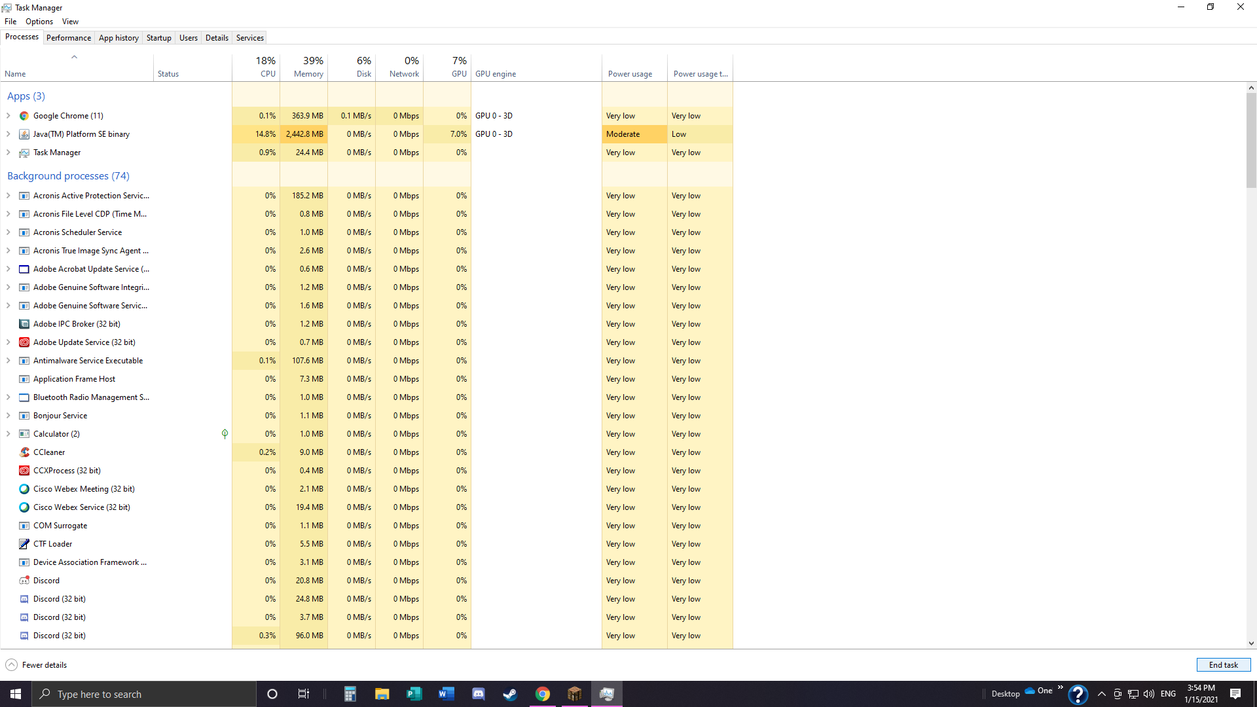Switch to the Startup tab
The height and width of the screenshot is (707, 1257).
coord(158,38)
